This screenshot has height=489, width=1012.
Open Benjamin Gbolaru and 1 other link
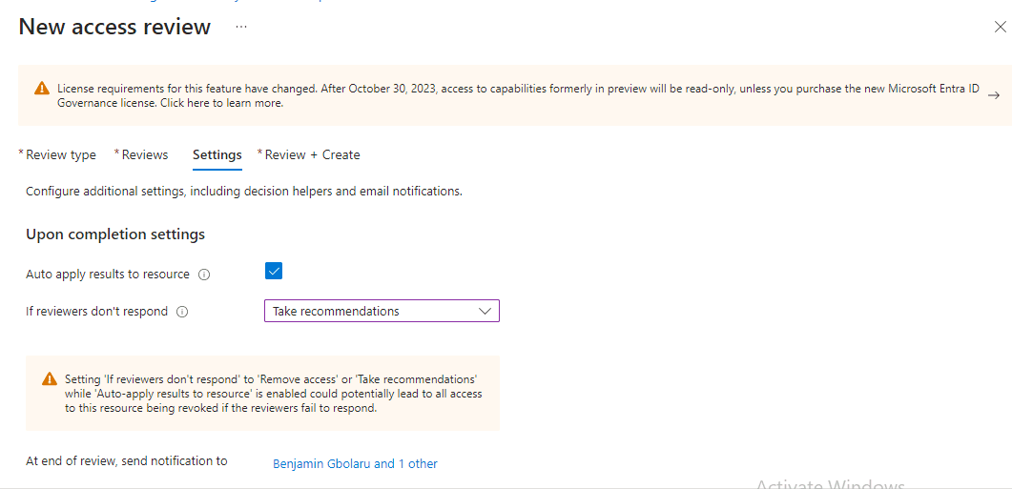(355, 463)
